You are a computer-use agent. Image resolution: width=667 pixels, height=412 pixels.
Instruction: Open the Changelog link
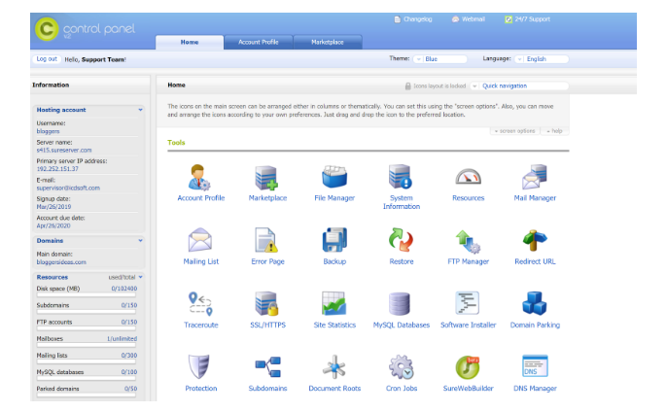click(413, 19)
